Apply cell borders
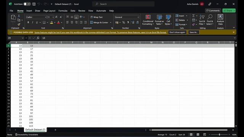This screenshot has height=137, width=244. (x=44, y=22)
